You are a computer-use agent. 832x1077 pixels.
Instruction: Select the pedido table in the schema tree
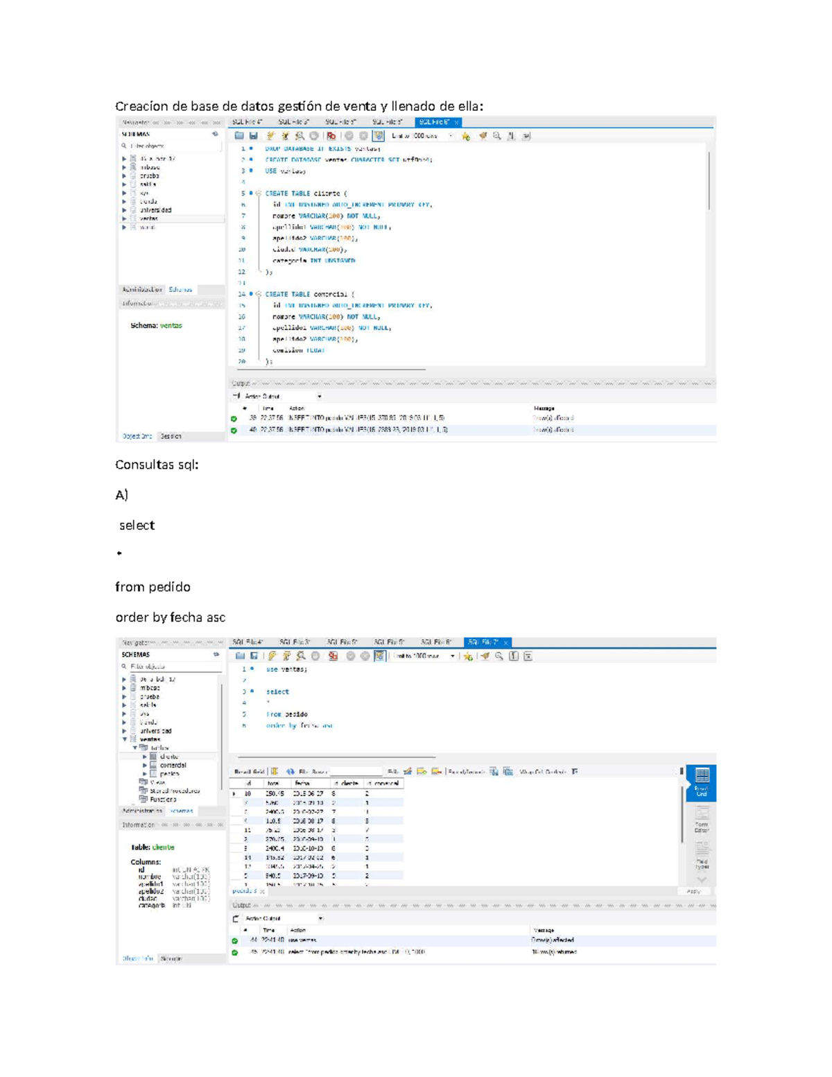click(x=169, y=774)
